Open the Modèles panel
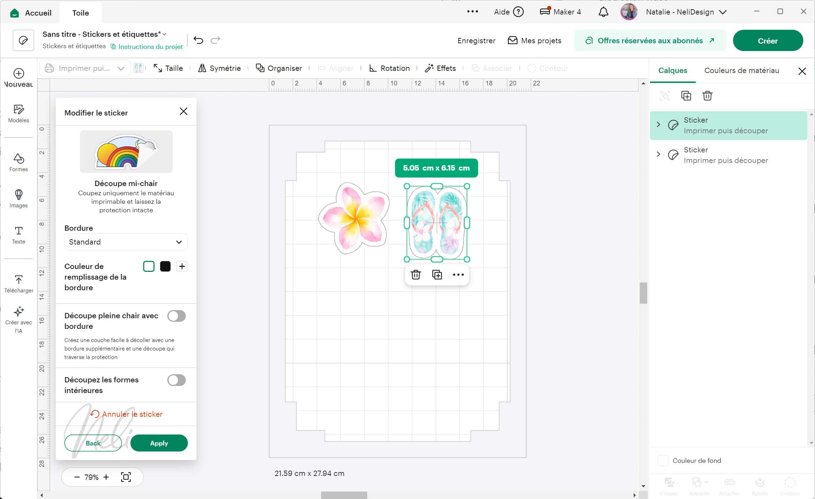 (18, 114)
